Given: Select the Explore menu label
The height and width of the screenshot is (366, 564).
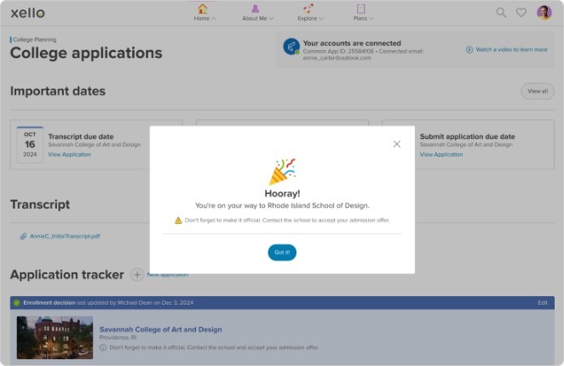Looking at the screenshot, I should (x=308, y=19).
